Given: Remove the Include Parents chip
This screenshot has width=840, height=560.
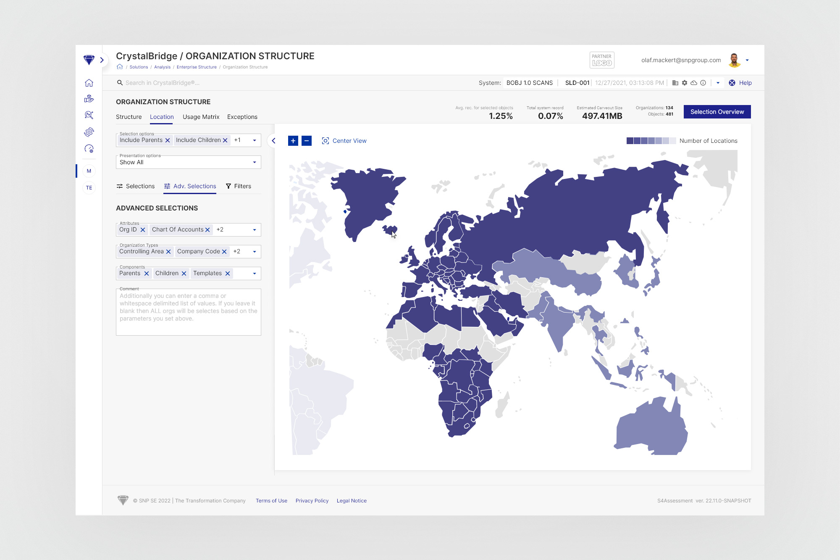Looking at the screenshot, I should [168, 140].
